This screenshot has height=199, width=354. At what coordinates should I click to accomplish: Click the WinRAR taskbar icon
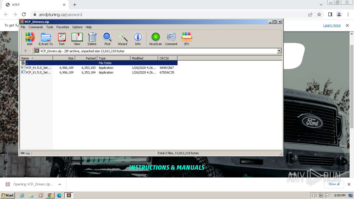point(69,195)
